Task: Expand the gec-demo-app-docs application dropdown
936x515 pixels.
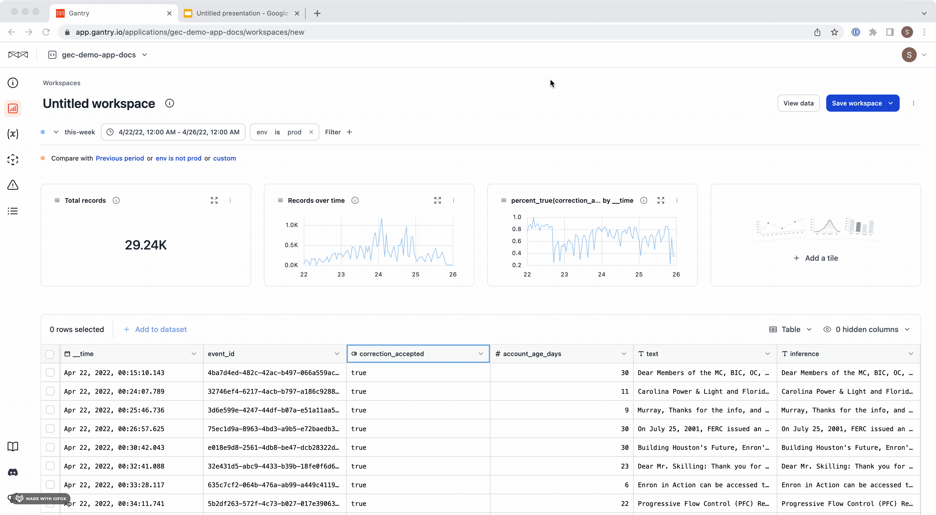Action: point(145,55)
